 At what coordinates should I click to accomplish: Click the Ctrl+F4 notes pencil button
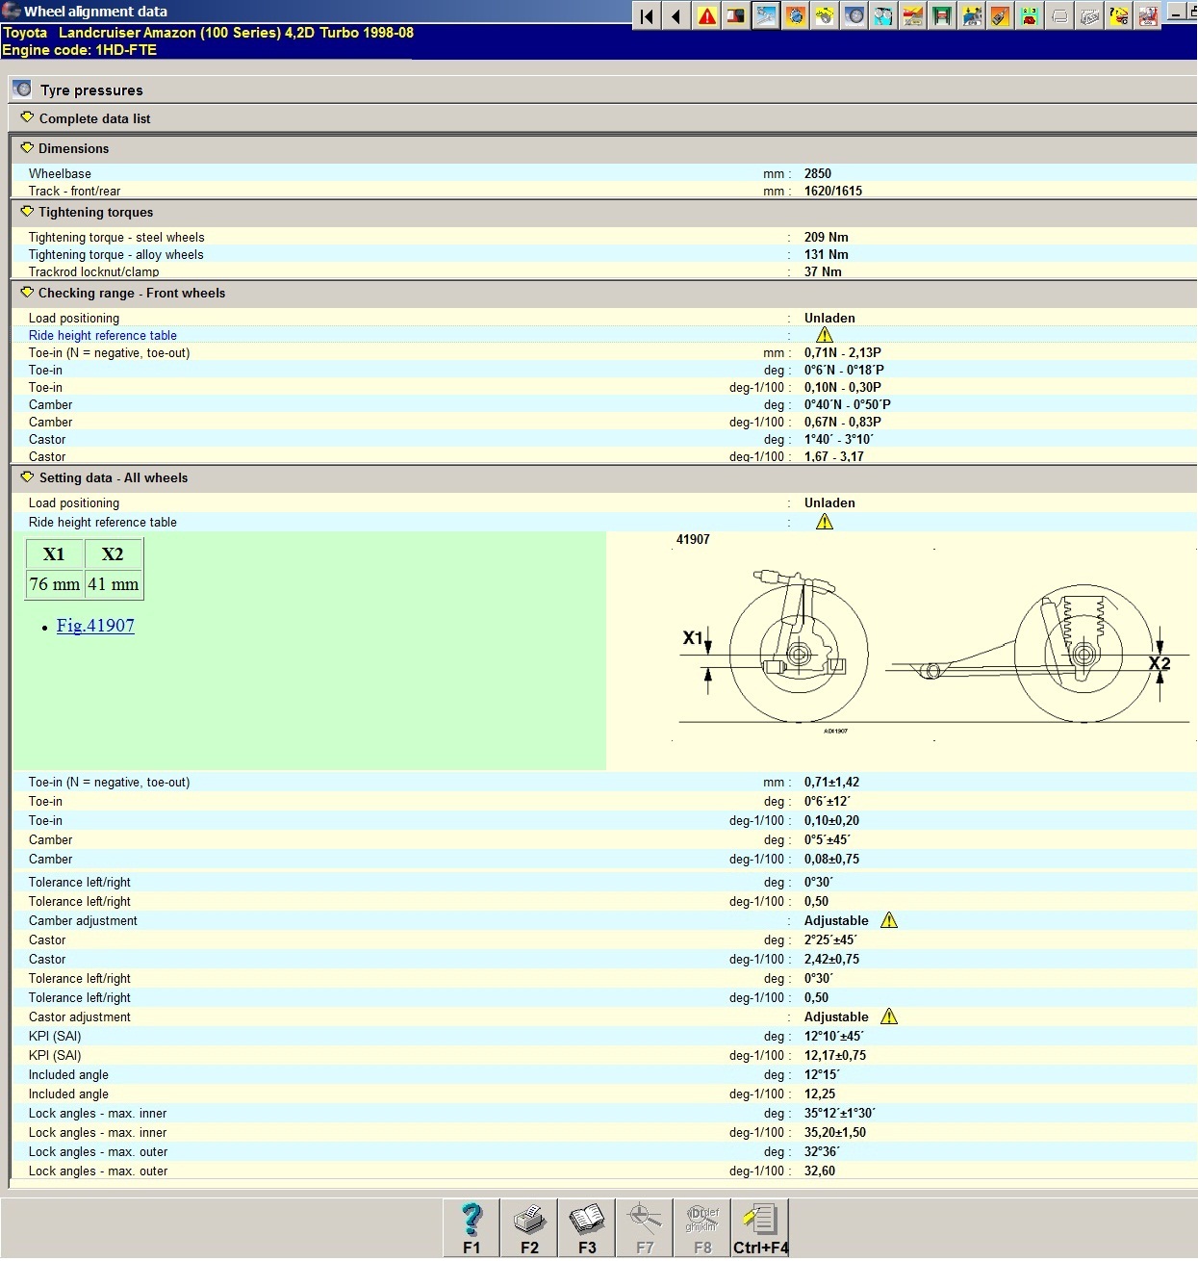[x=760, y=1227]
